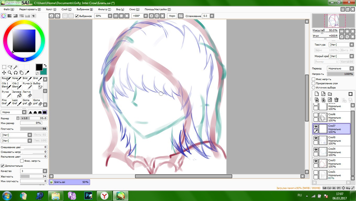
Task: Open the Мокрый край dropdown
Action: coord(352,56)
